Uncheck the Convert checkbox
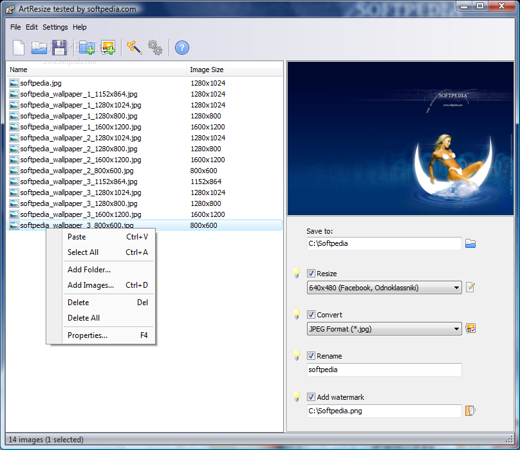Viewport: 520px width, 450px height. click(311, 315)
